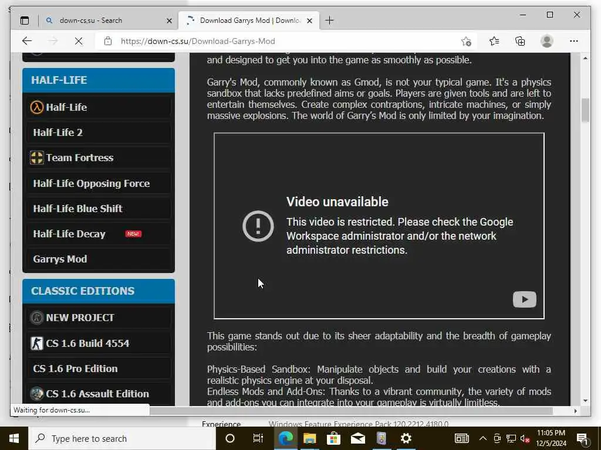This screenshot has height=450, width=601.
Task: Close the Download Garrys Mod tab
Action: (310, 21)
